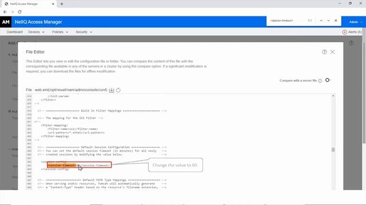Screen dimensions: 366x205
Task: Go to previous search match arrow
Action: click(x=321, y=20)
